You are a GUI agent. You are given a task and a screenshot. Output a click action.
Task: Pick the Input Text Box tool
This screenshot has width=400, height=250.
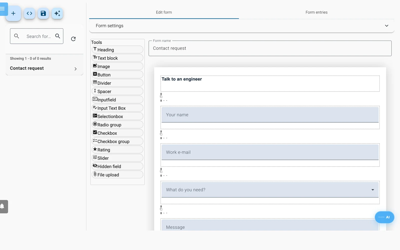coord(117,108)
